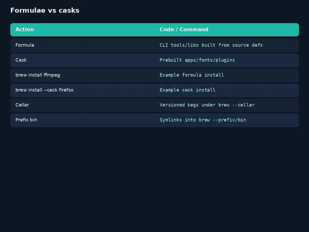Select 'Symlinks into brew --prefix/bin' text
The height and width of the screenshot is (232, 309).
point(203,120)
